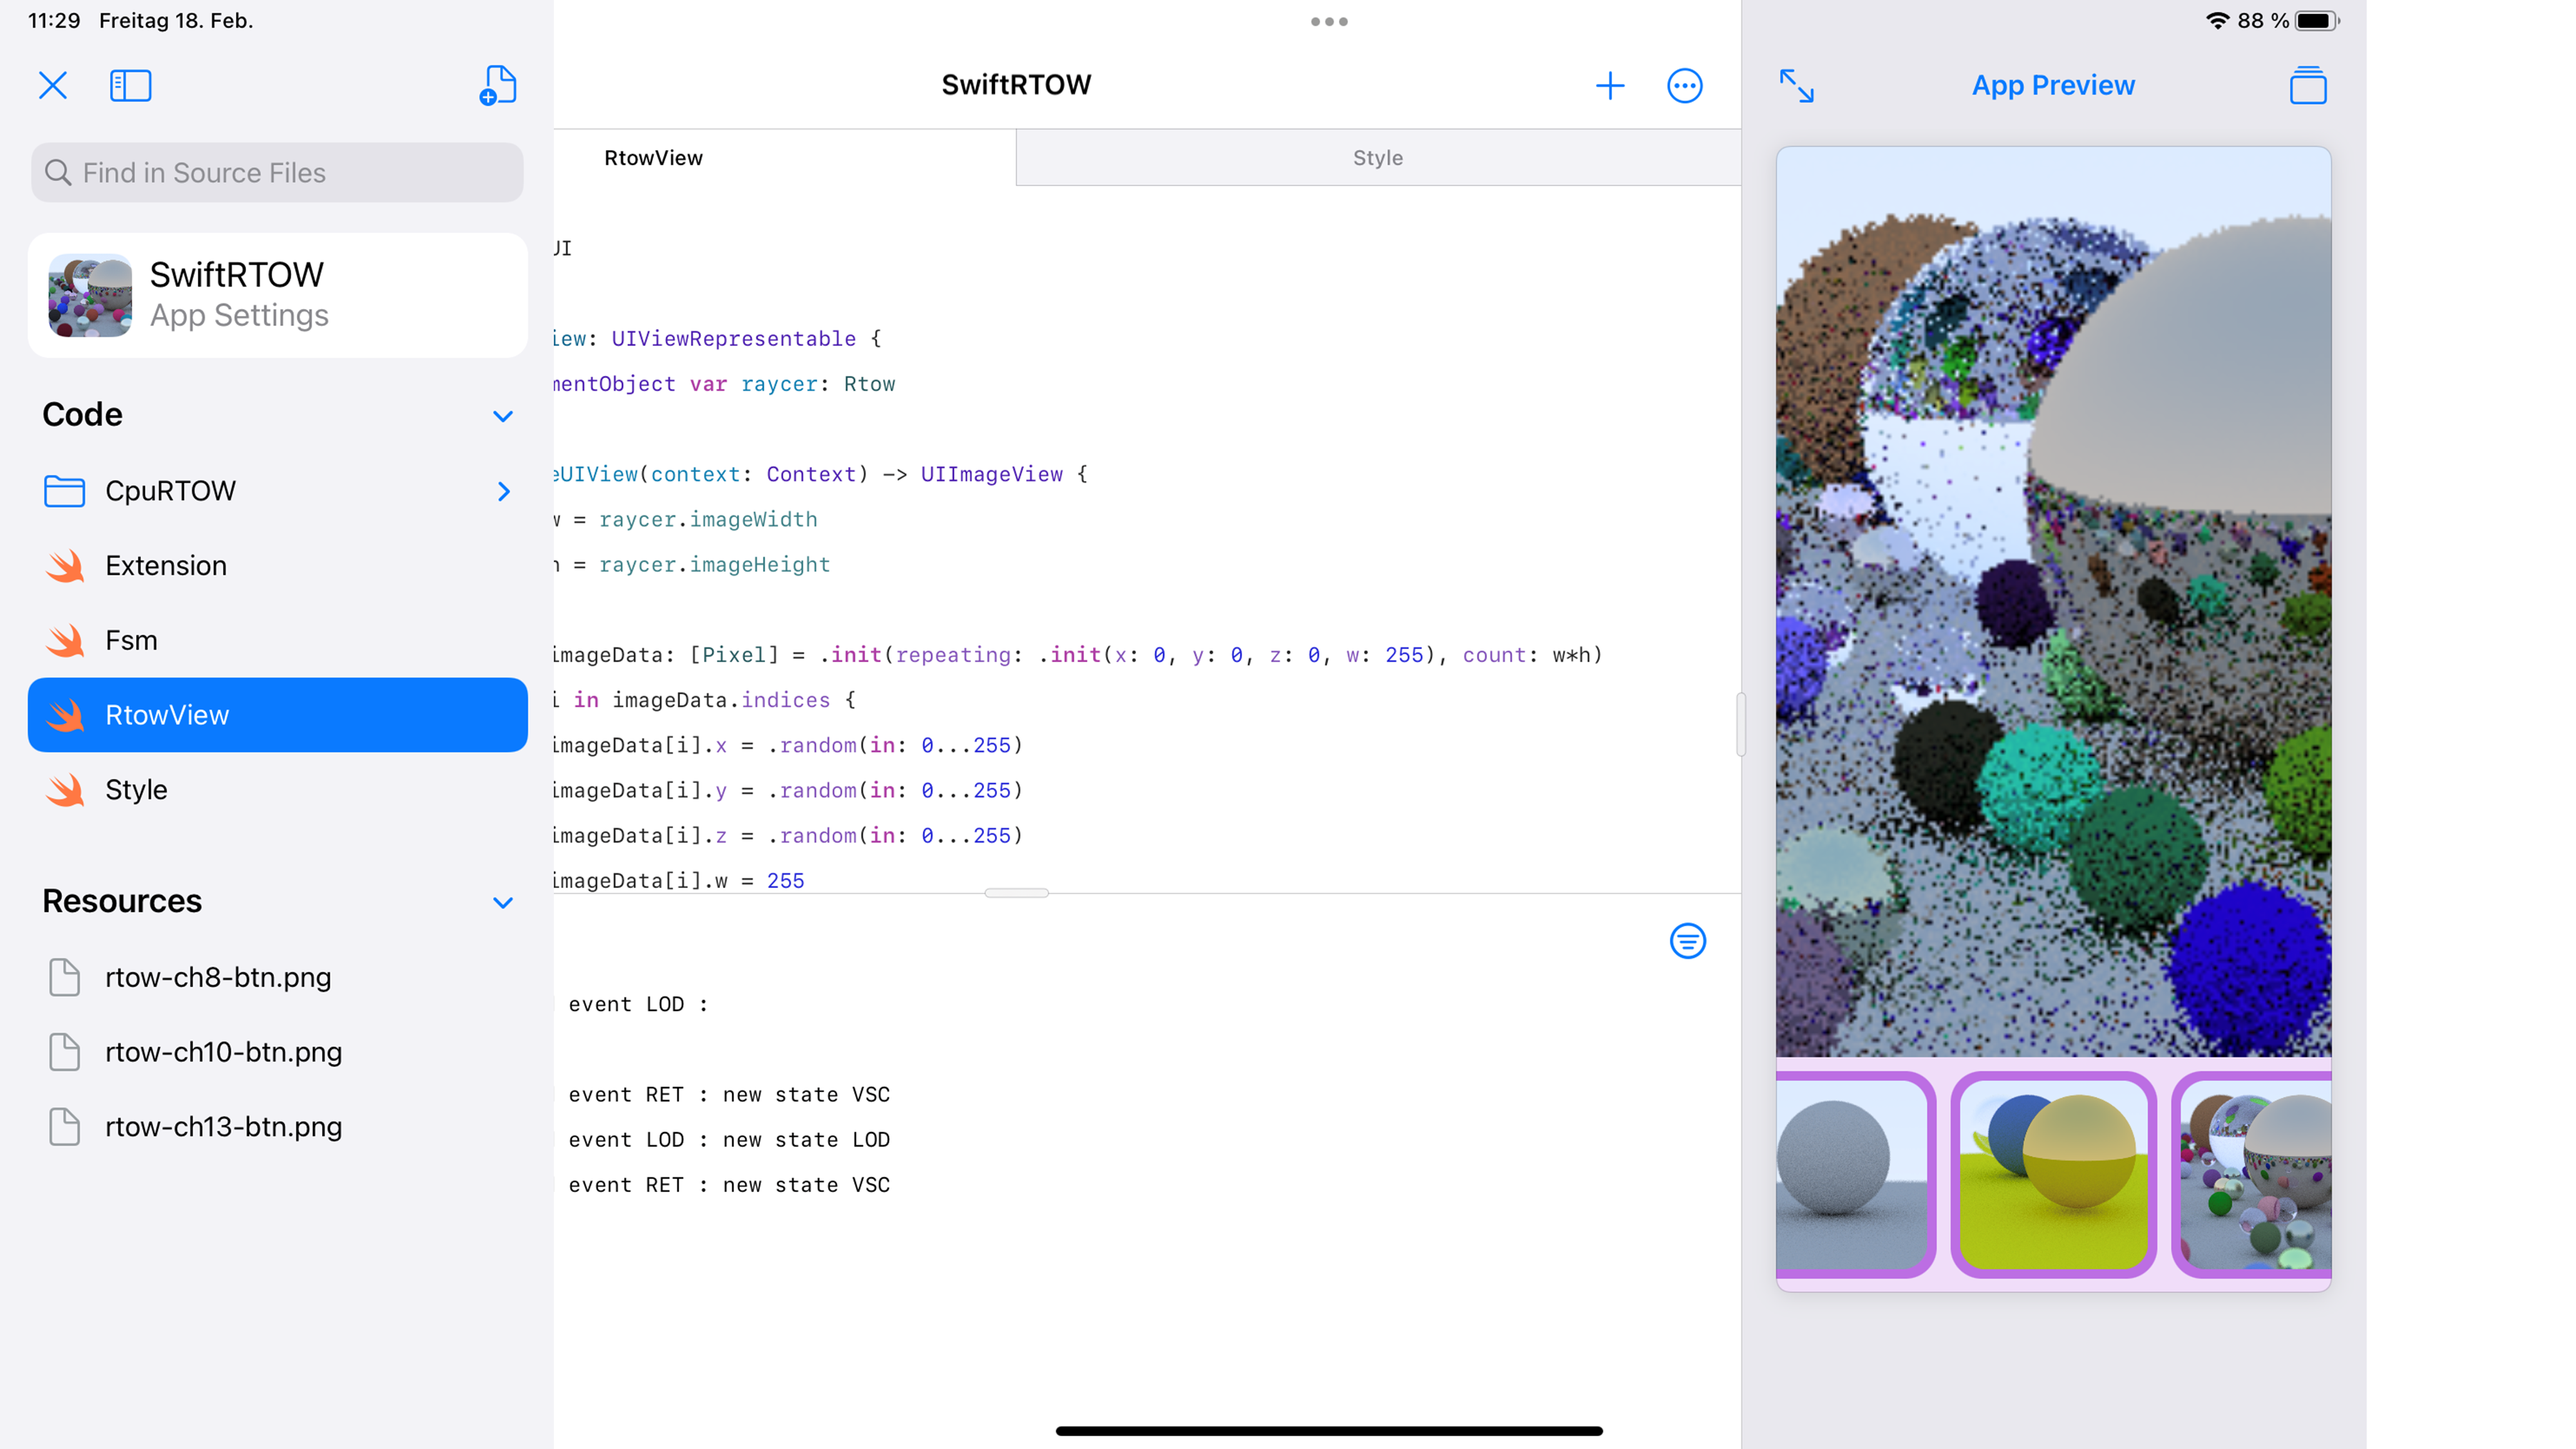Open the ellipsis more options menu
Image resolution: width=2576 pixels, height=1449 pixels.
pos(1684,86)
